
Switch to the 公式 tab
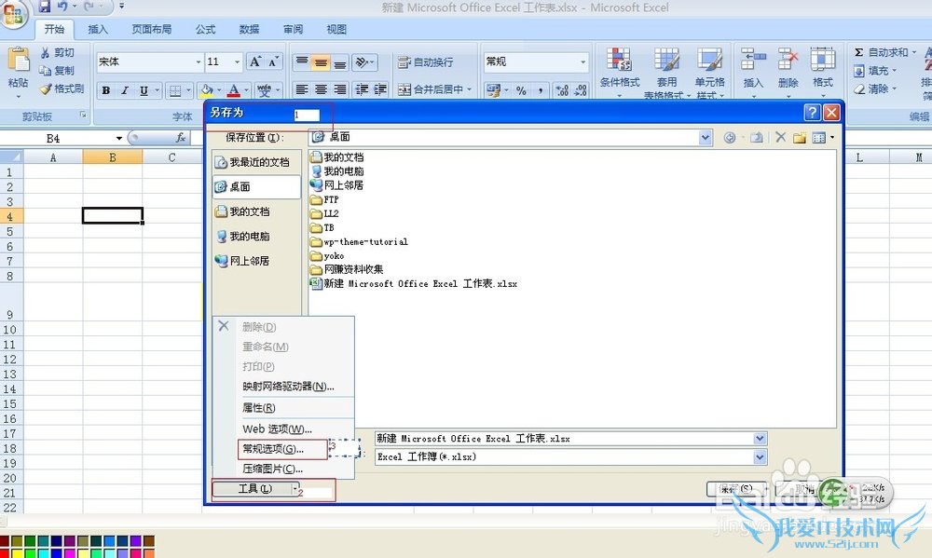(x=206, y=29)
